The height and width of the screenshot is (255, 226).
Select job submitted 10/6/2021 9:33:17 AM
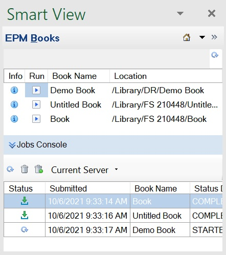(87, 230)
